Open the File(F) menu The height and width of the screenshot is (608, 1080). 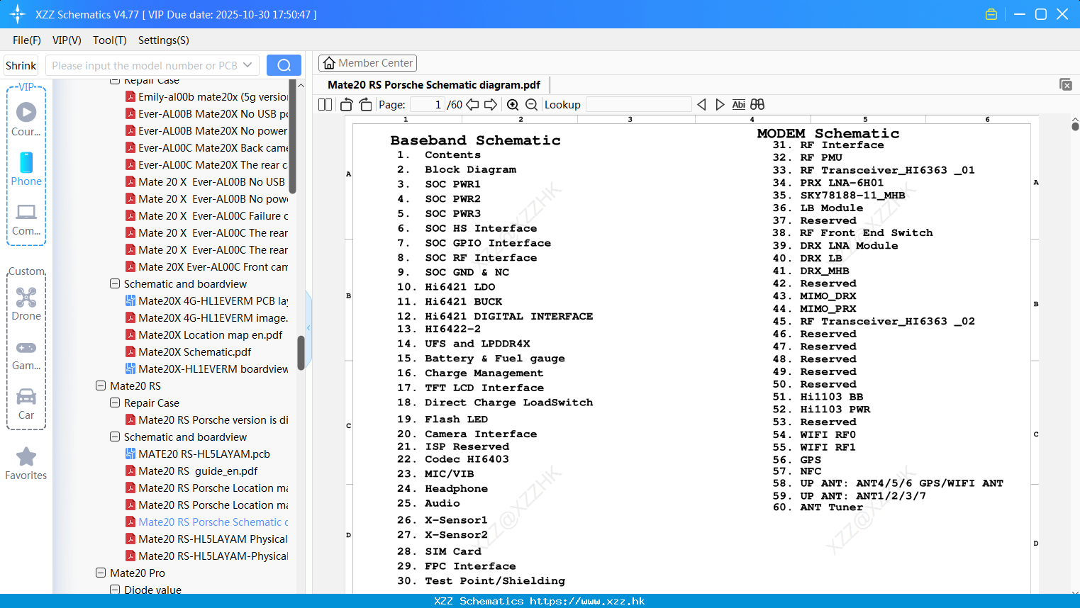point(27,40)
